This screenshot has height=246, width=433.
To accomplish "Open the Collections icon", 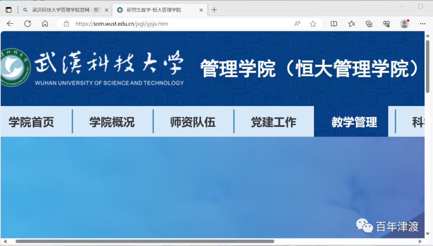I will pos(369,24).
